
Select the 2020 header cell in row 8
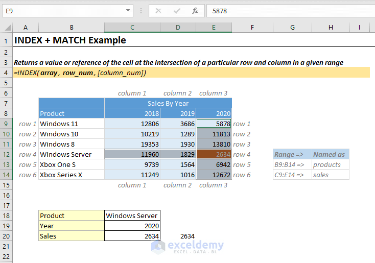pos(214,113)
